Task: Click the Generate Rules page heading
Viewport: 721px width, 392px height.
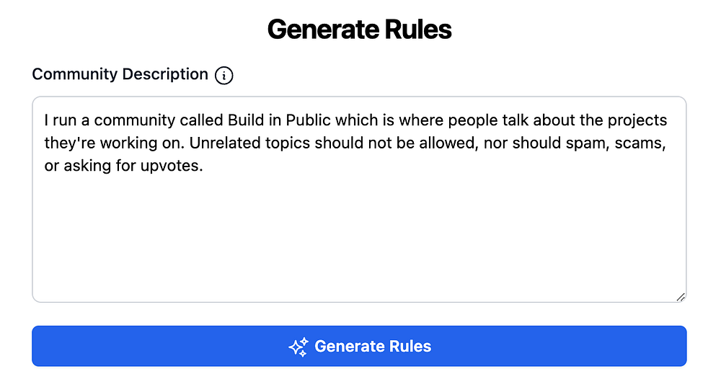Action: pyautogui.click(x=359, y=30)
